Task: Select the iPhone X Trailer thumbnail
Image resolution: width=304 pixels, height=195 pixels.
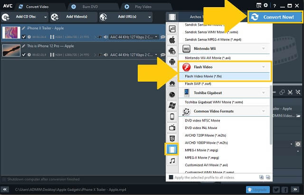Action: 11,33
